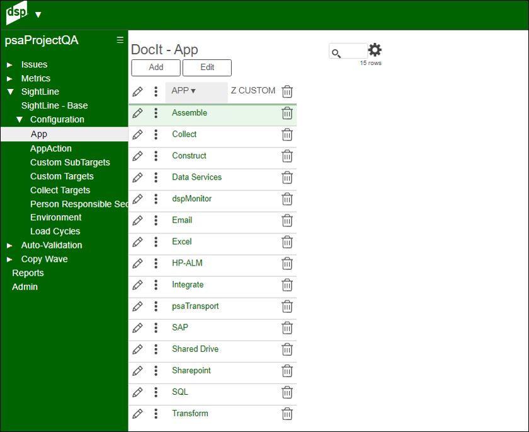
Task: Open AppAction in the sidebar
Action: (51, 149)
